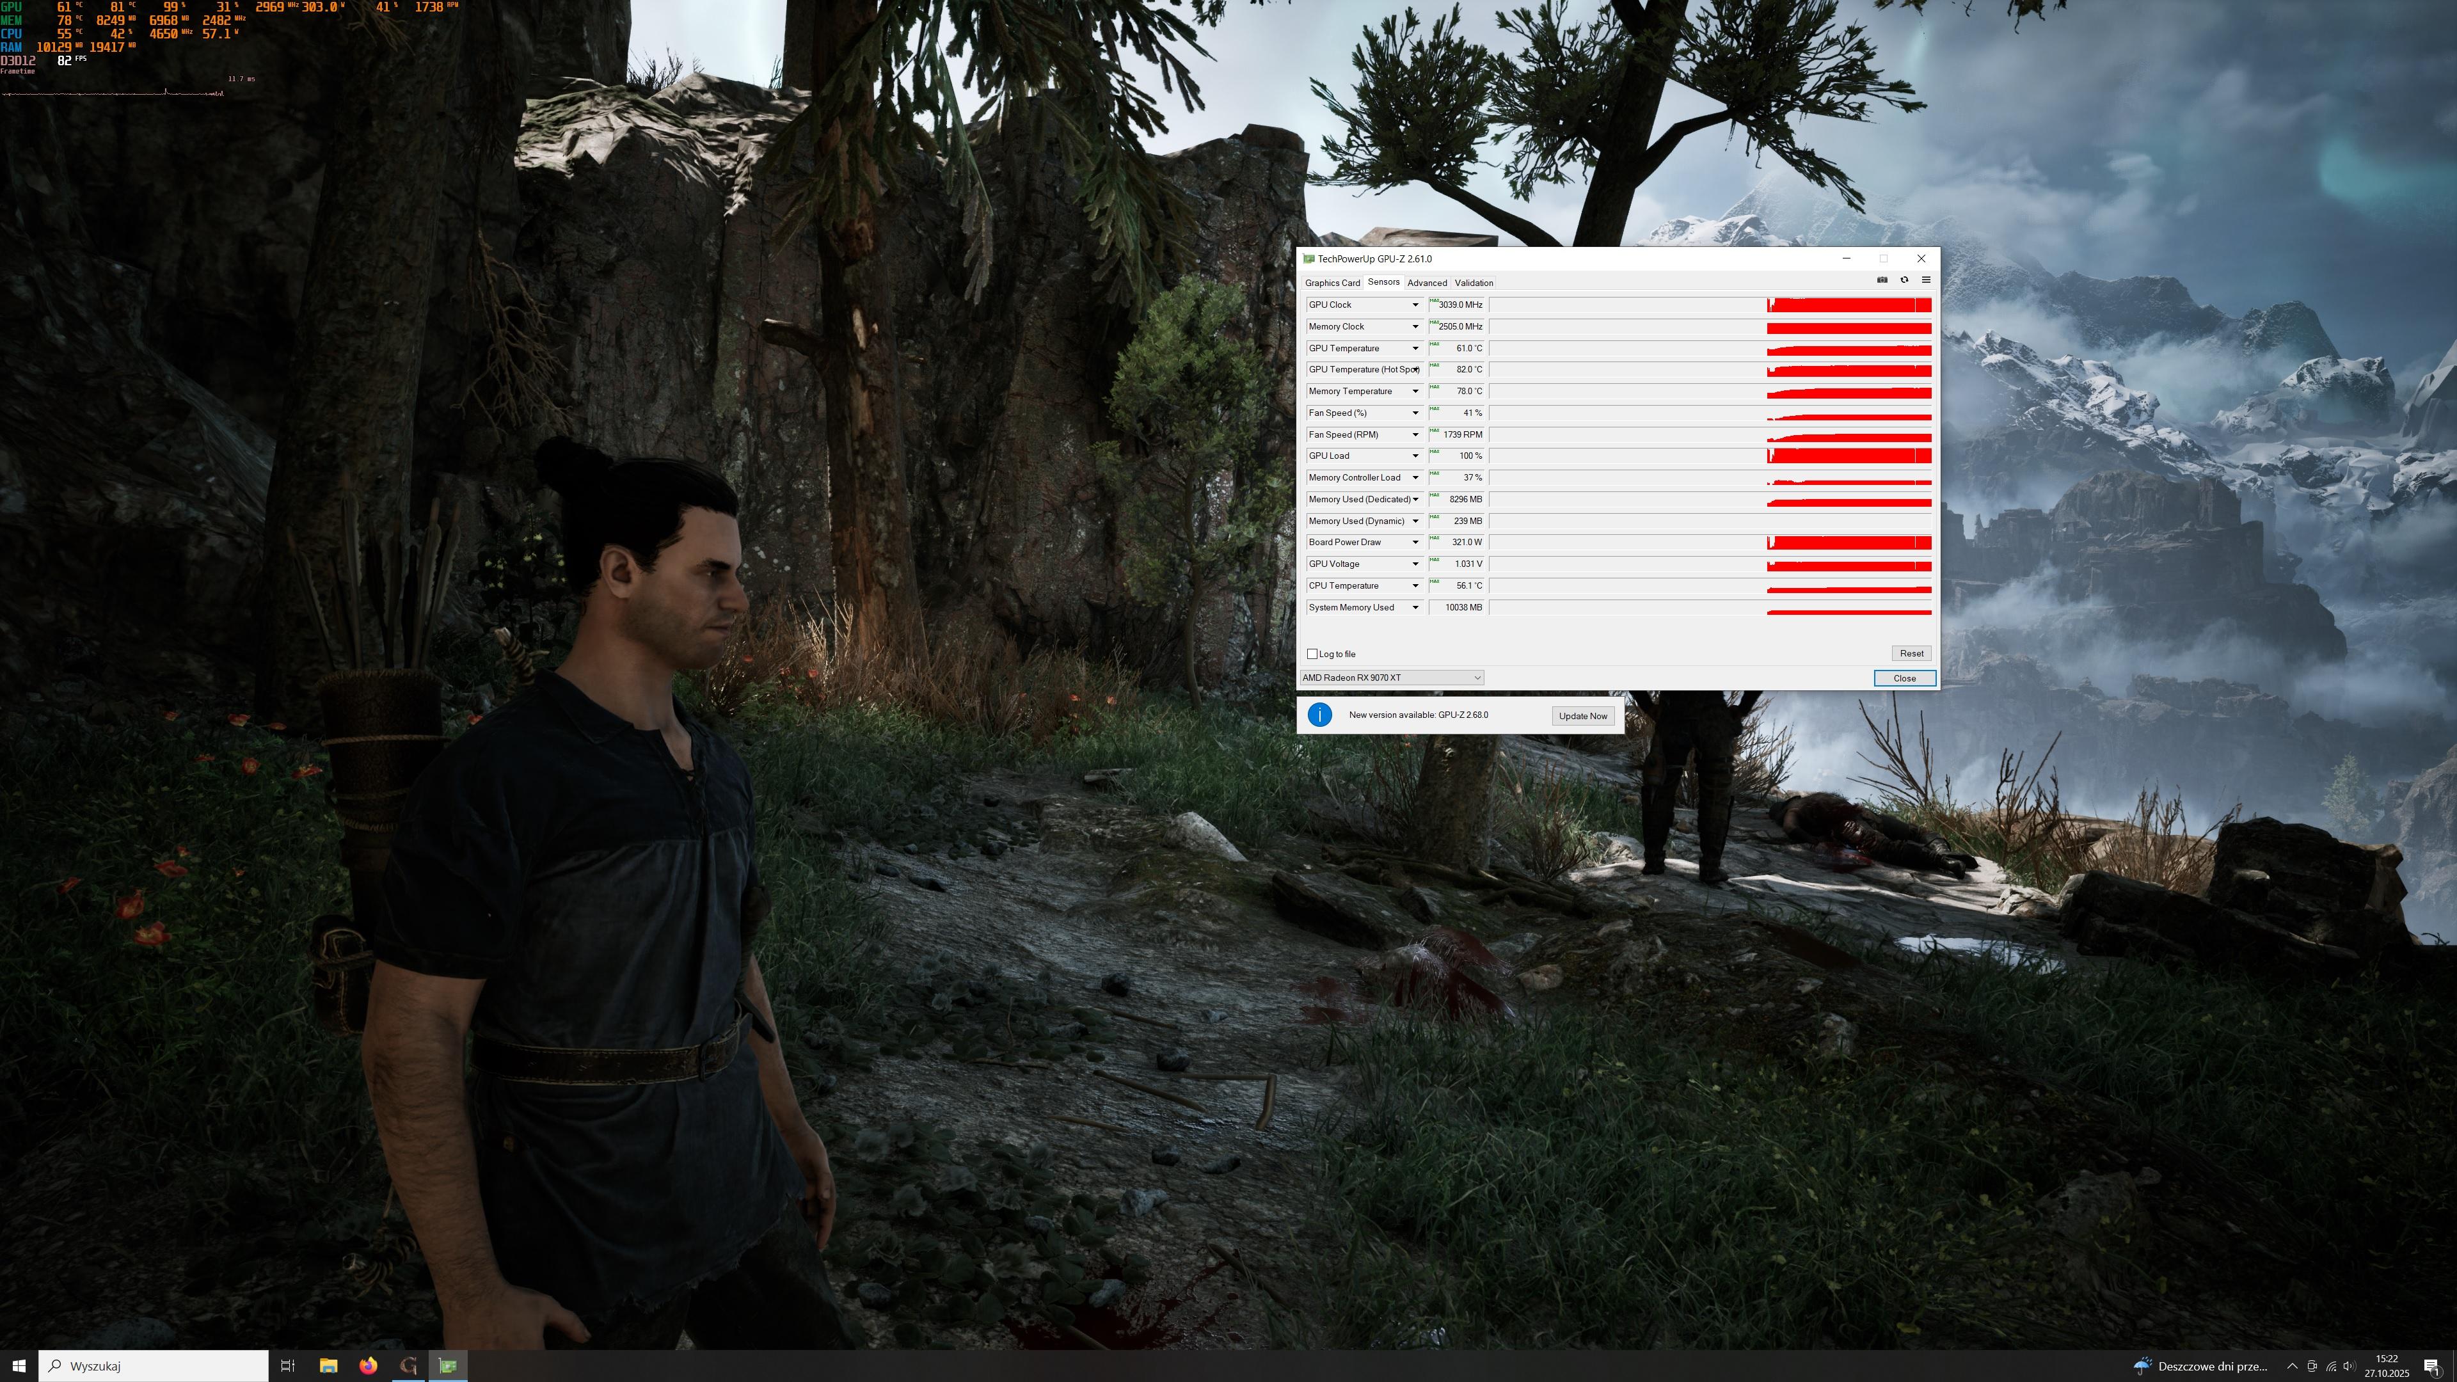Switch to the Advanced tab
The height and width of the screenshot is (1382, 2457).
tap(1427, 283)
